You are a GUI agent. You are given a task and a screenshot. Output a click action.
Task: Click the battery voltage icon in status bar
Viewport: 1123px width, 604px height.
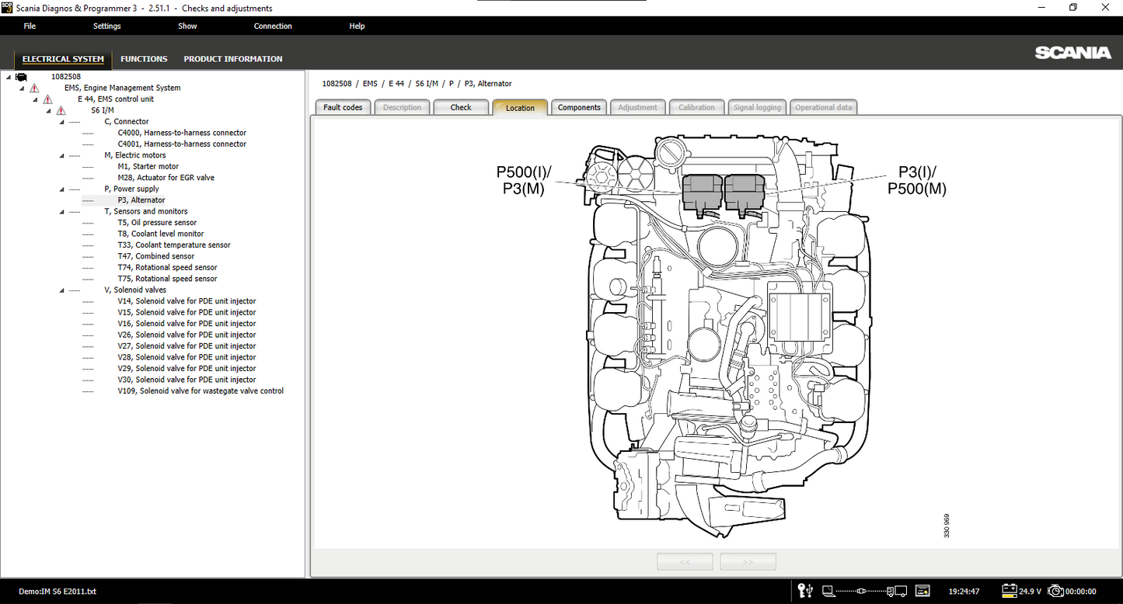point(1010,592)
